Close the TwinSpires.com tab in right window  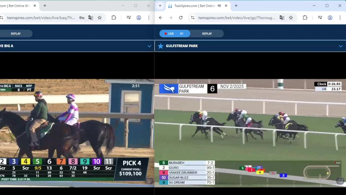[226, 6]
